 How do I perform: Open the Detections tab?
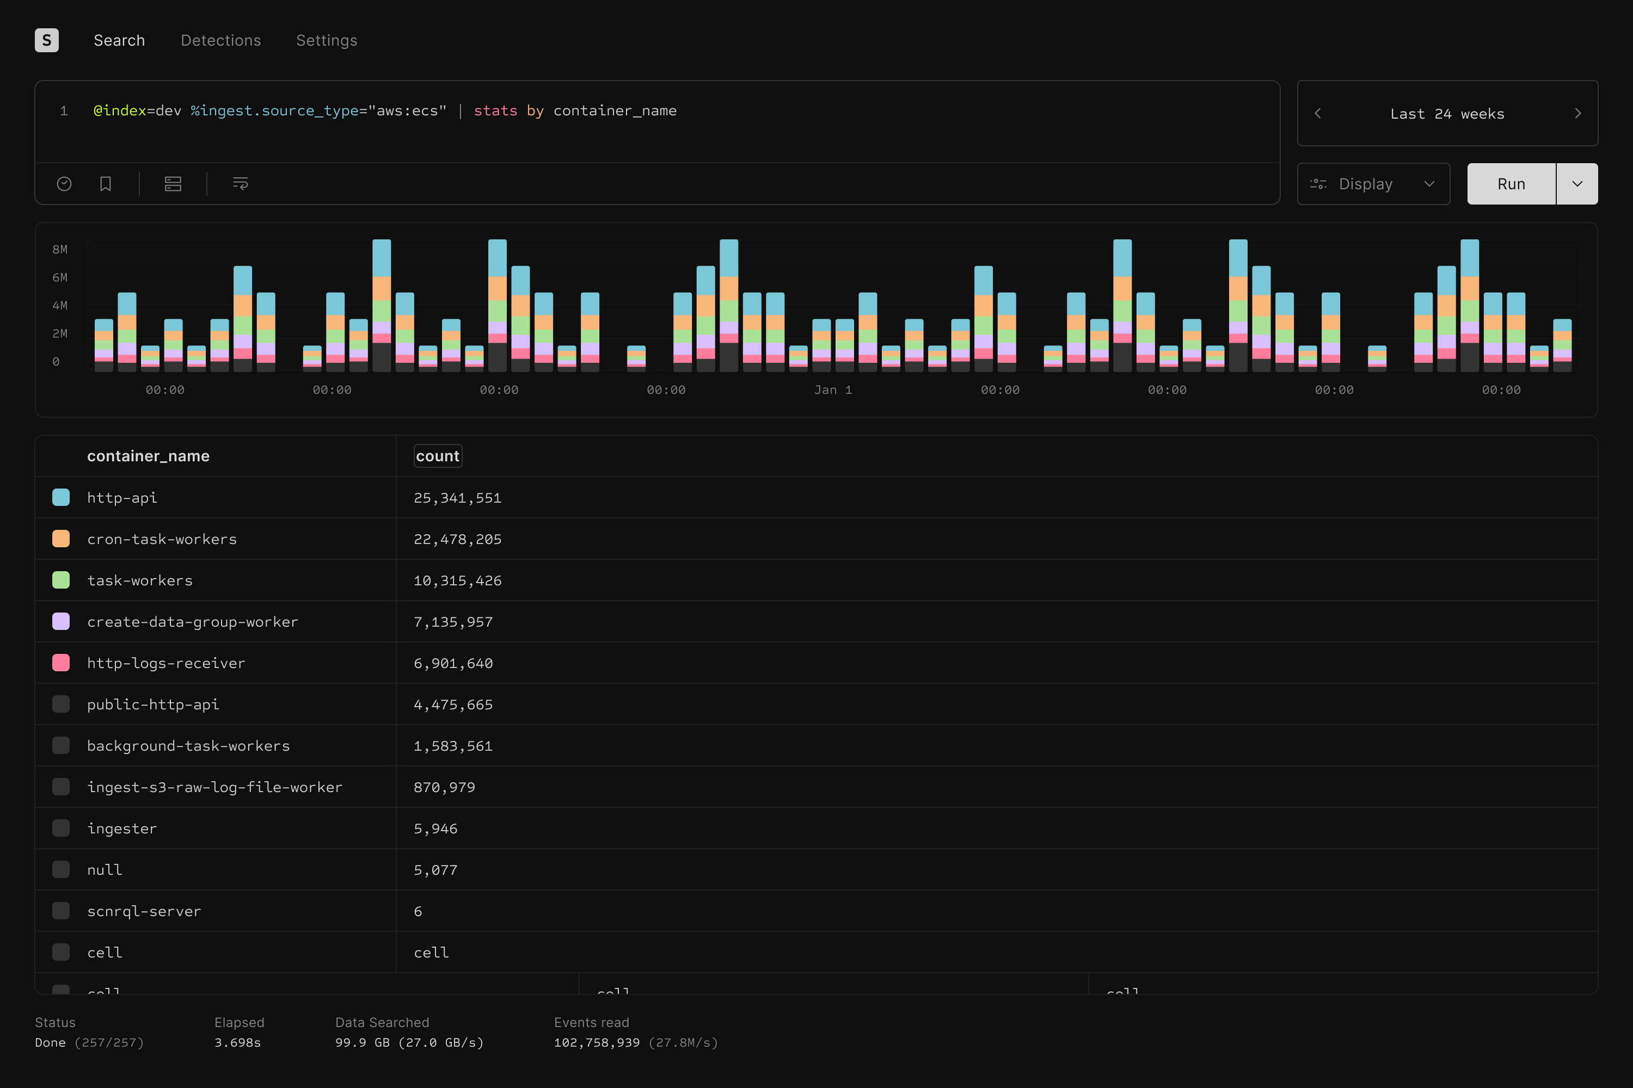click(x=221, y=40)
